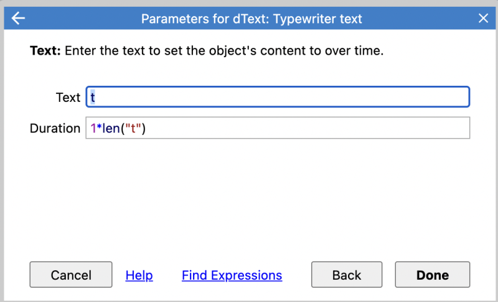Click the quoted "t" string in Duration

(133, 129)
